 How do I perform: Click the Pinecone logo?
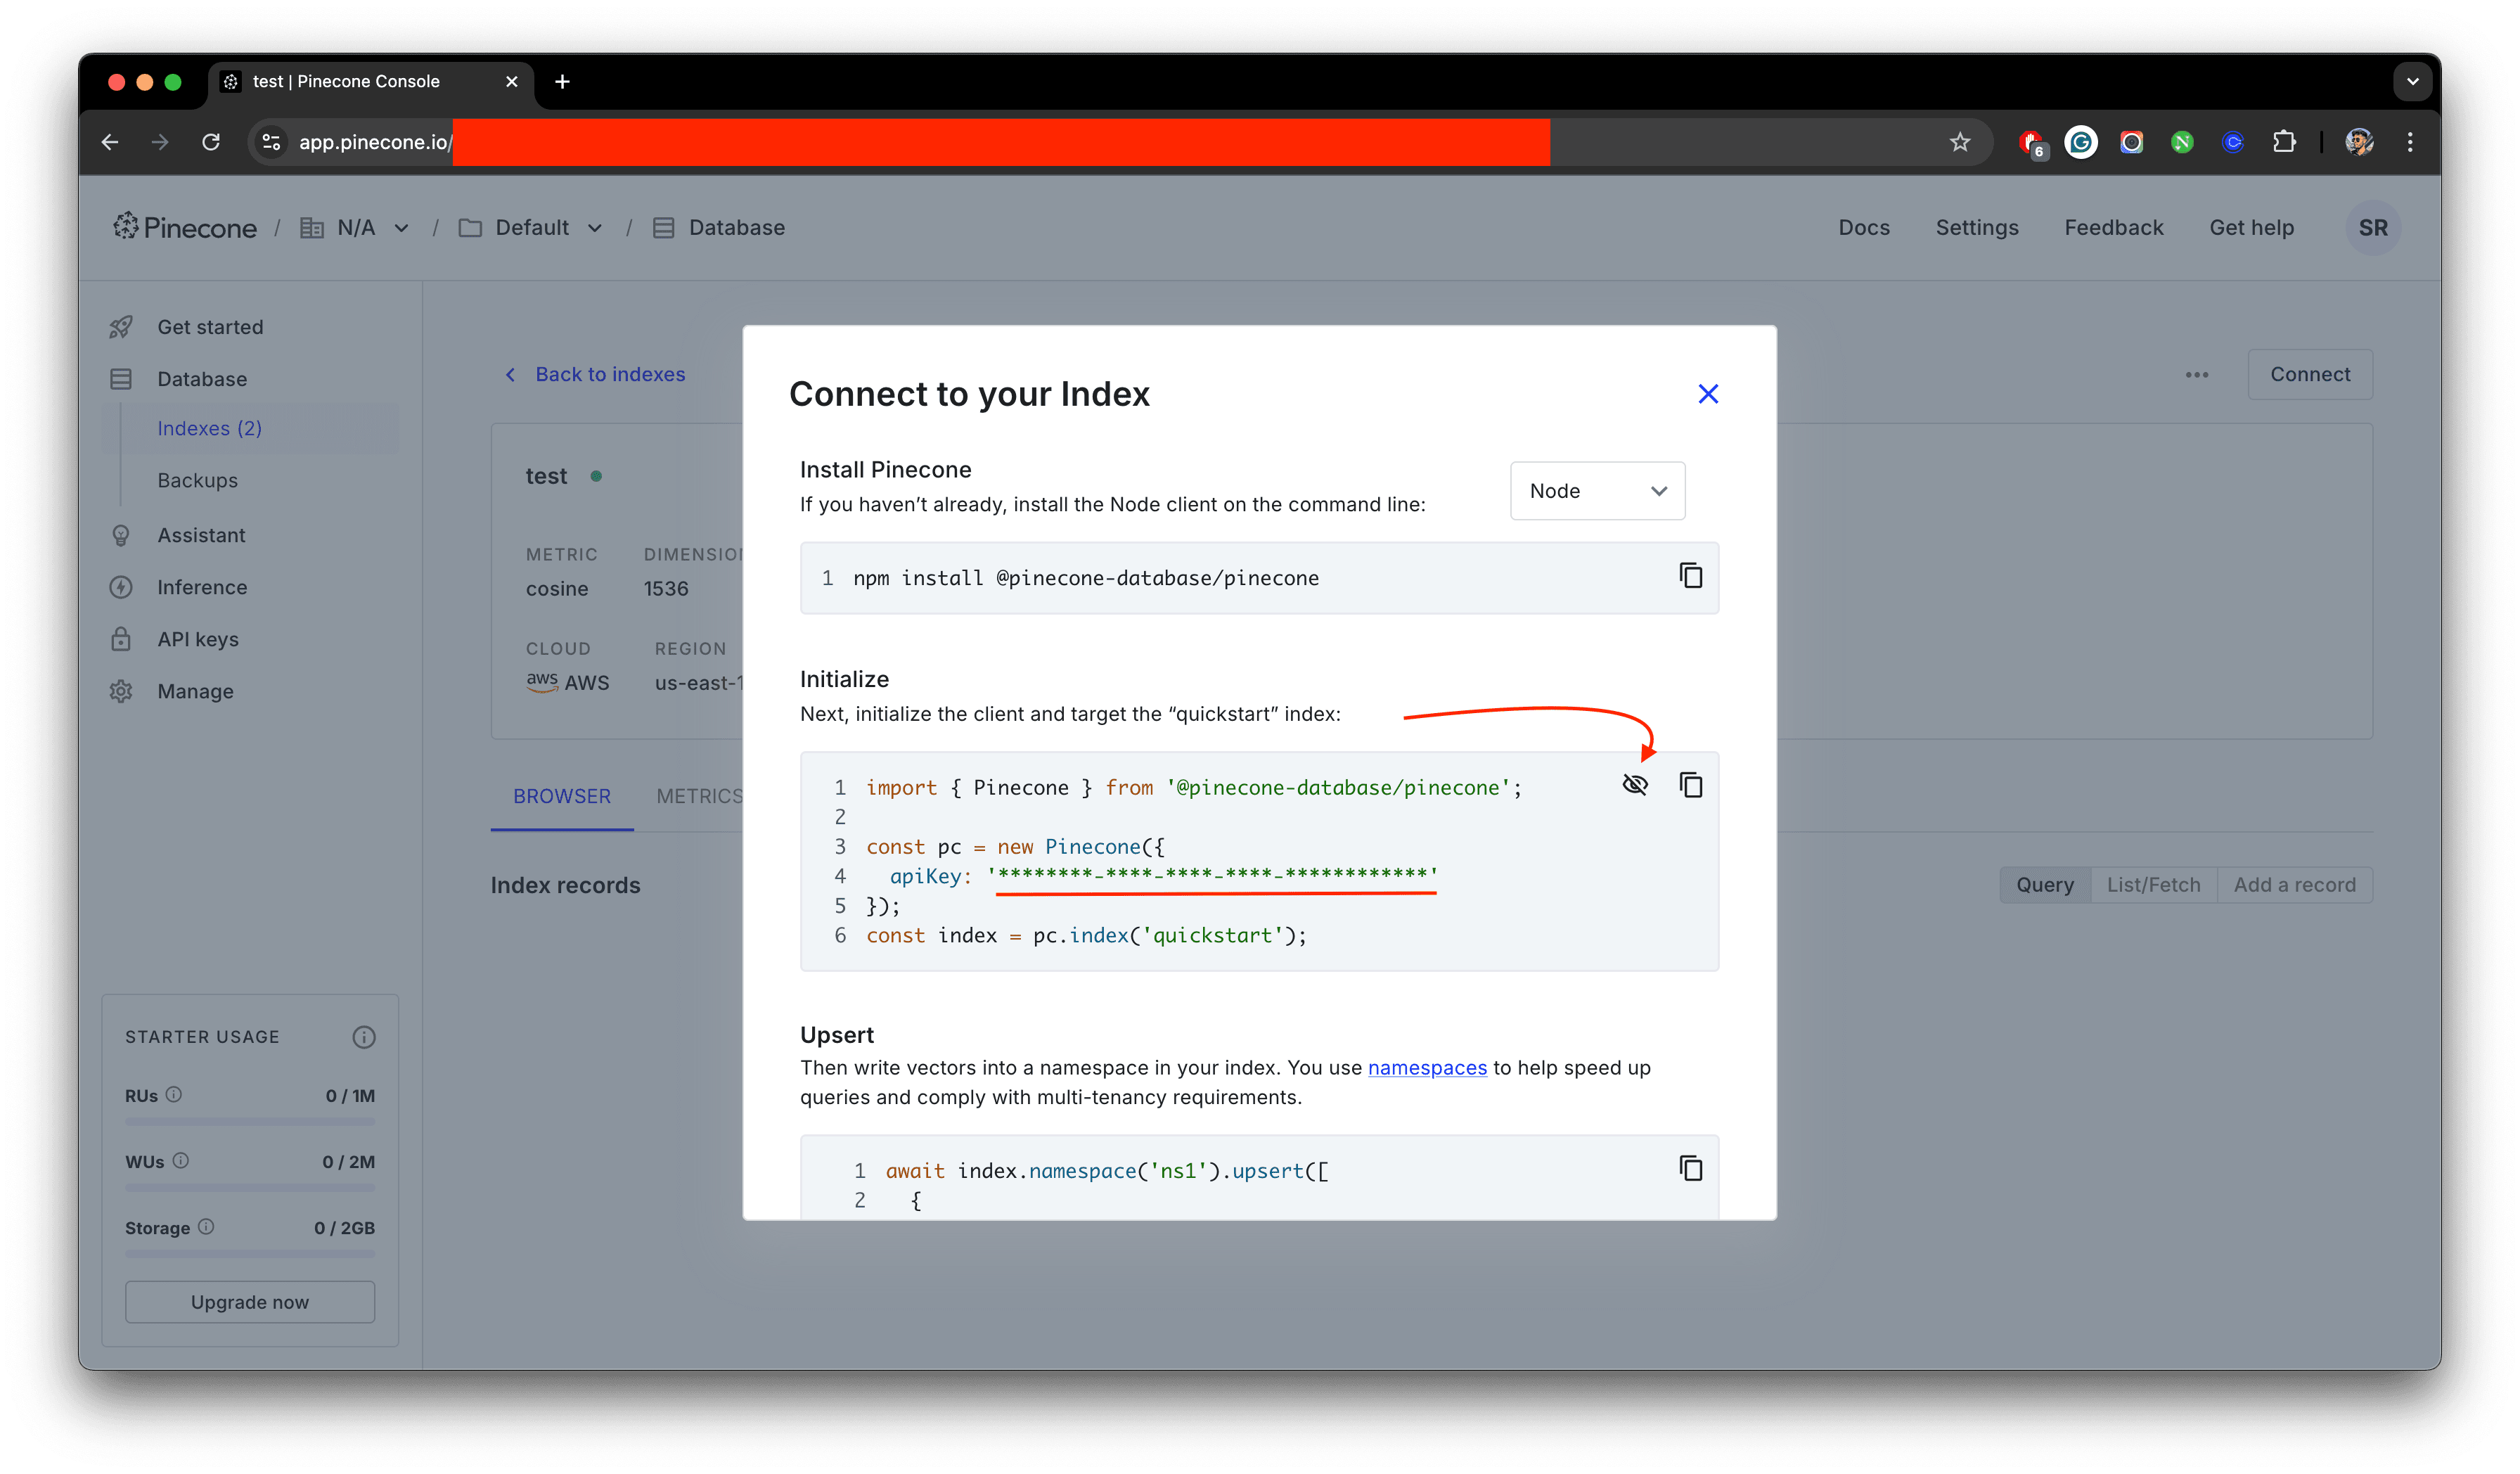[x=185, y=228]
